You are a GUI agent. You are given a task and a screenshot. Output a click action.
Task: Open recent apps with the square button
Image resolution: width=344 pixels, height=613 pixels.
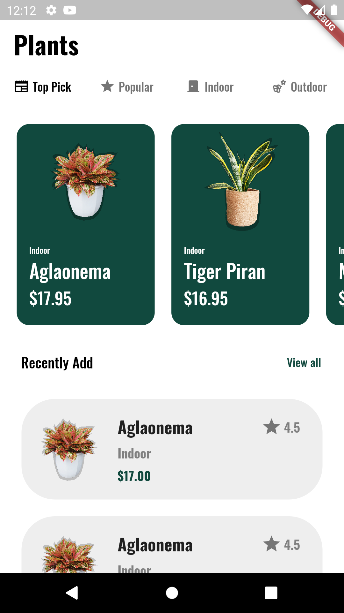tap(271, 593)
